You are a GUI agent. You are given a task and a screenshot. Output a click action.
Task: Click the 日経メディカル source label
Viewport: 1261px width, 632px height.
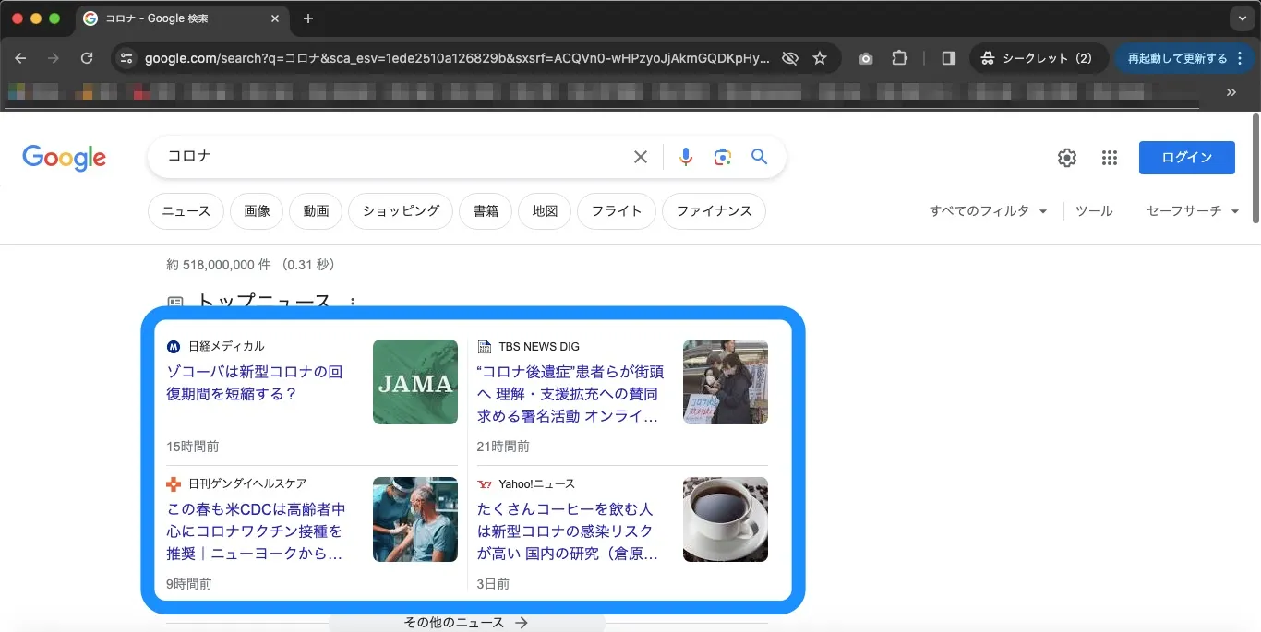click(x=226, y=347)
